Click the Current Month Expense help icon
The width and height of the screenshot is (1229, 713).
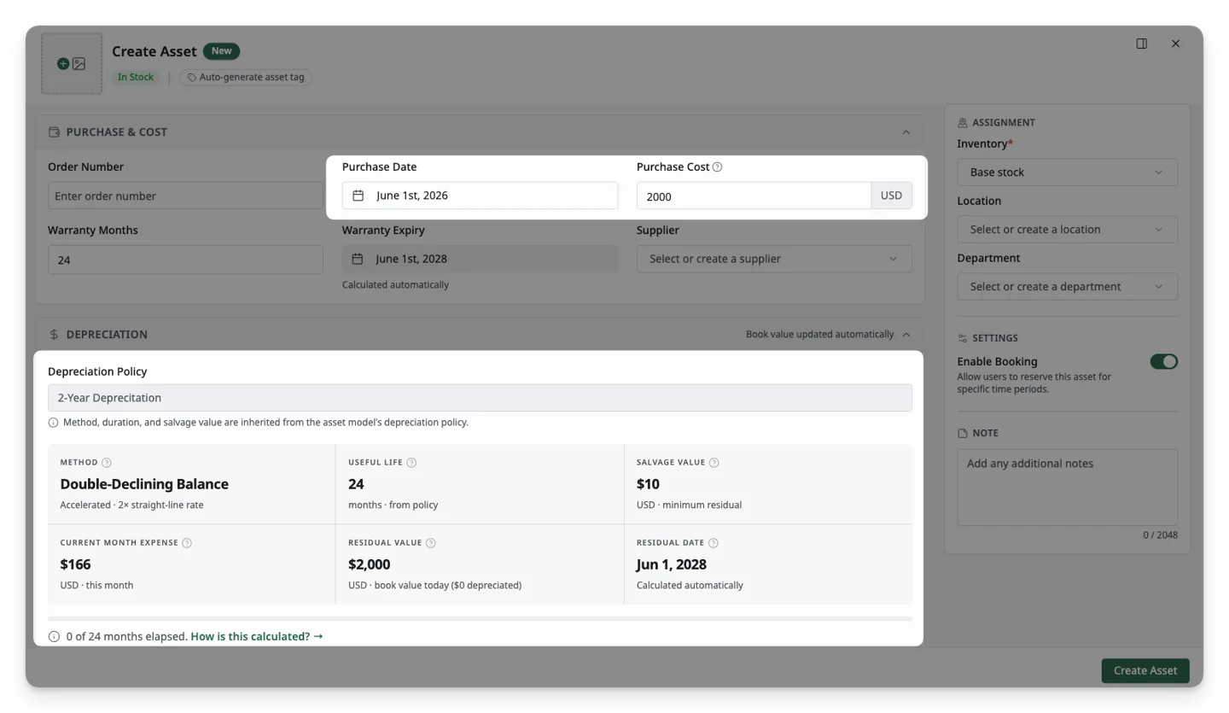click(x=187, y=543)
